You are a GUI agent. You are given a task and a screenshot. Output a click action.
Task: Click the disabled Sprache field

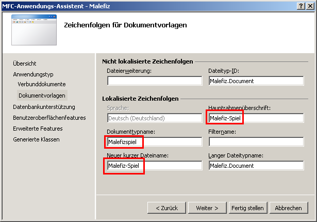(x=155, y=118)
